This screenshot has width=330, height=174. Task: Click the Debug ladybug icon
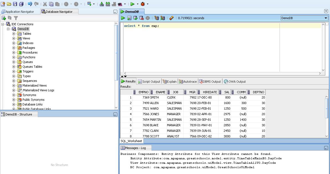point(143,4)
